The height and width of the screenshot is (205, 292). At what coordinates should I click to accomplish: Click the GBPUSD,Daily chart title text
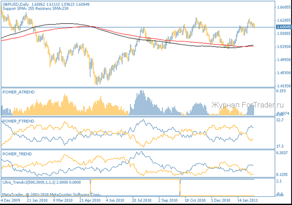pyautogui.click(x=16, y=4)
